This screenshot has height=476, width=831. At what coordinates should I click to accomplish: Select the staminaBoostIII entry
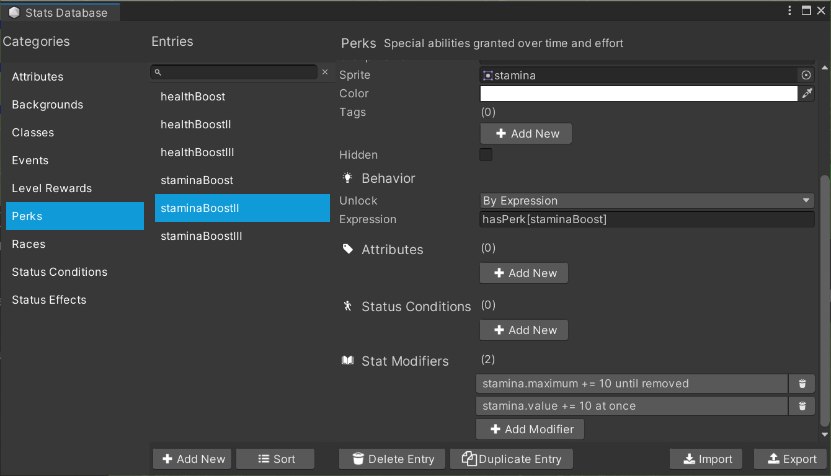pyautogui.click(x=202, y=236)
